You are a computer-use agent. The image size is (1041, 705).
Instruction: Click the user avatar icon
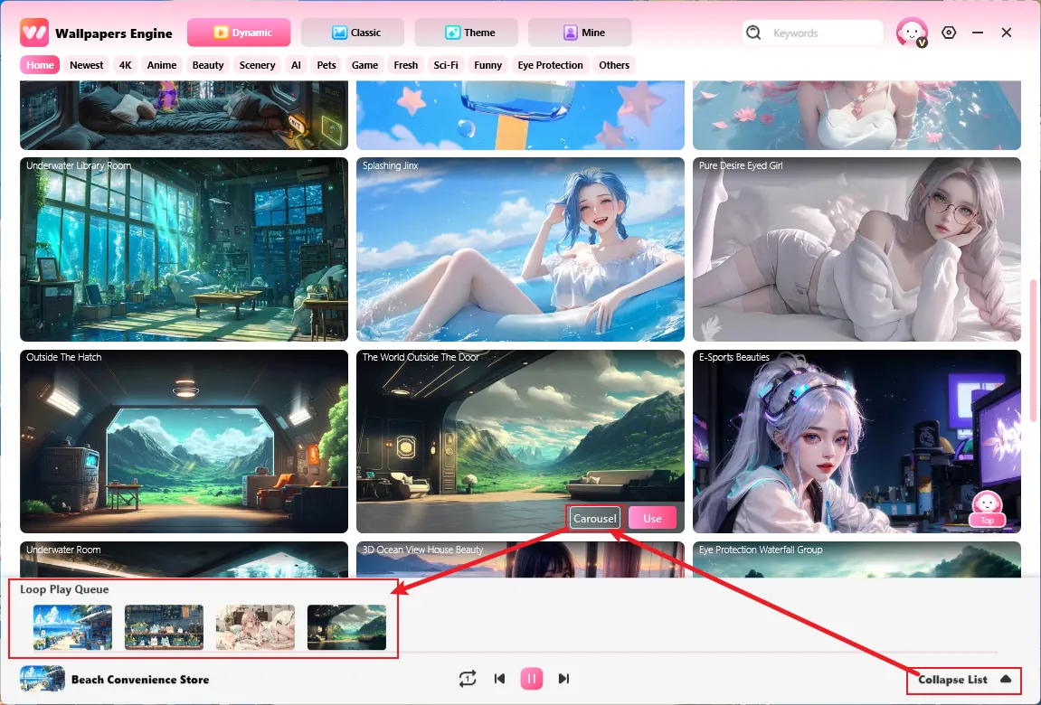coord(911,33)
